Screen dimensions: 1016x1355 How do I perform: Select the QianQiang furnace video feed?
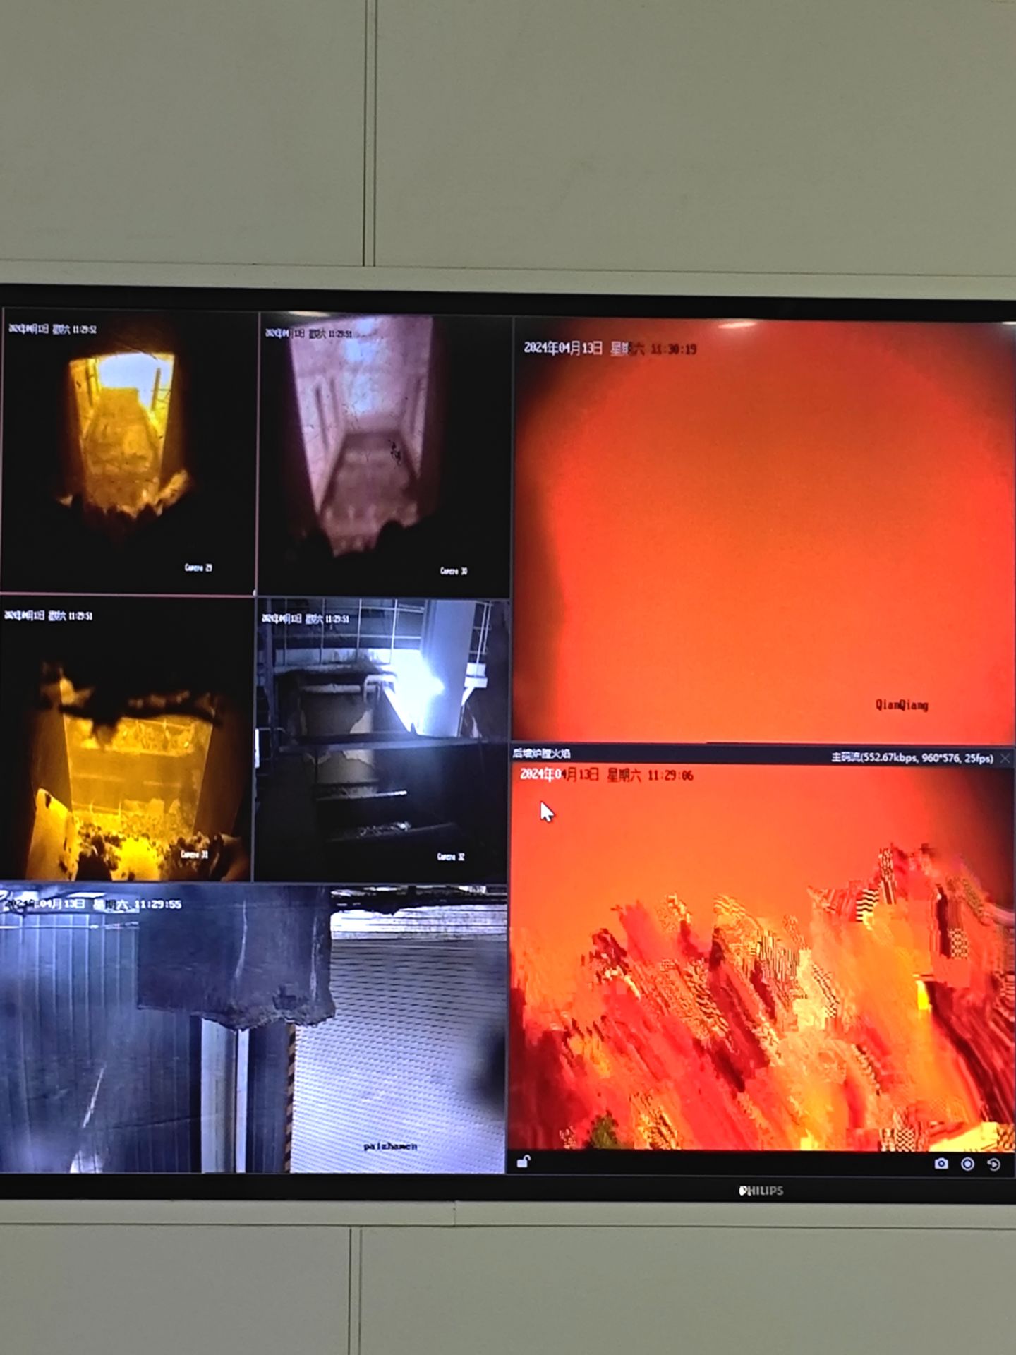point(762,529)
